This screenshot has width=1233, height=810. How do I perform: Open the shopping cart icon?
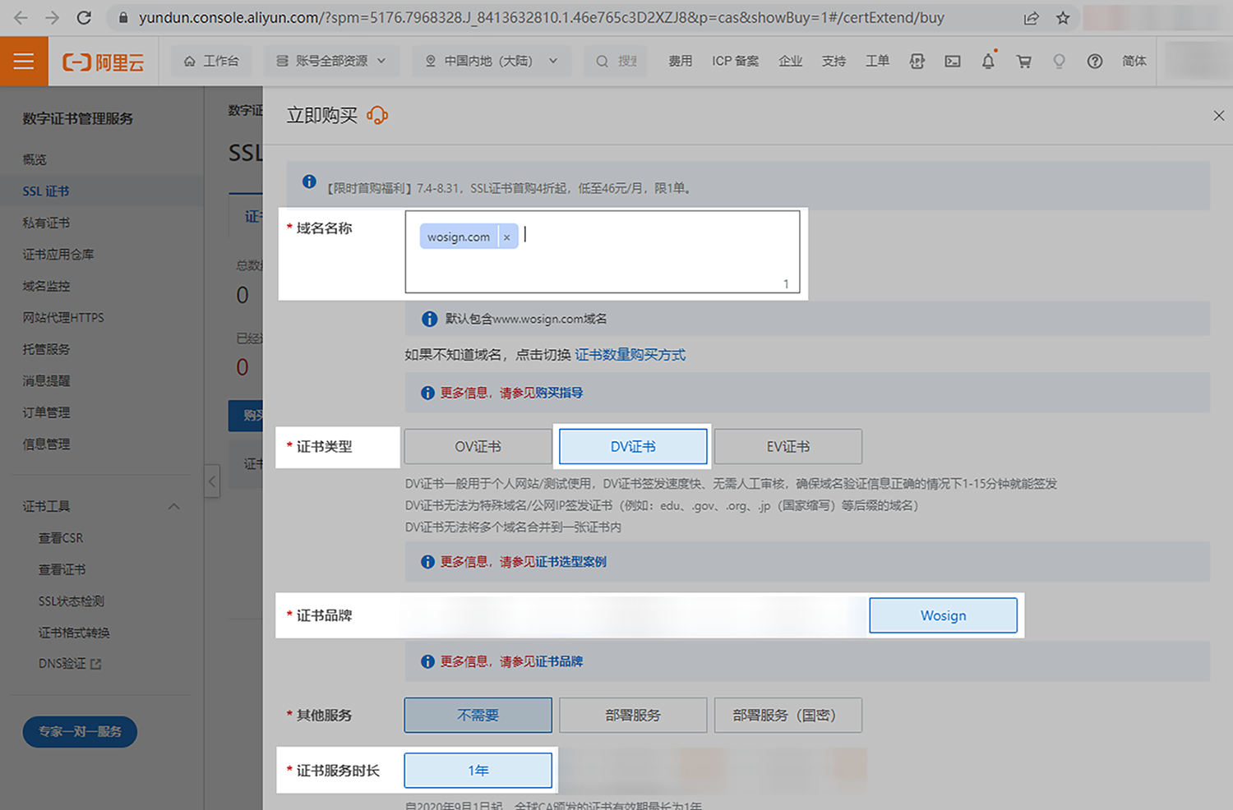tap(1023, 62)
